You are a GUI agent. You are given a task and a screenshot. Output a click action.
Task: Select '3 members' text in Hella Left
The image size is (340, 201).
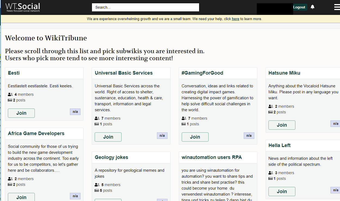(x=285, y=173)
